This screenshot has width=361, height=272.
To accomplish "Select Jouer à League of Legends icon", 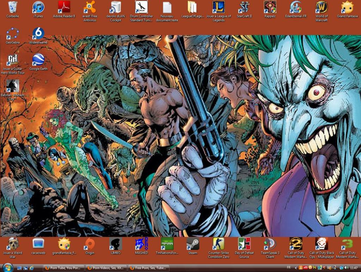I will pos(219,12).
